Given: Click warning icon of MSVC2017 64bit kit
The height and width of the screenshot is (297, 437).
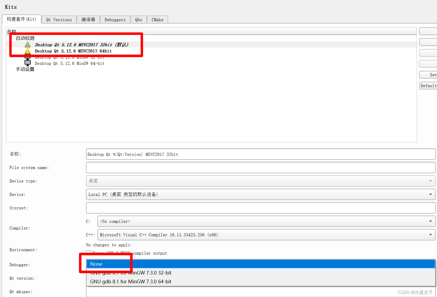Looking at the screenshot, I should pyautogui.click(x=28, y=51).
